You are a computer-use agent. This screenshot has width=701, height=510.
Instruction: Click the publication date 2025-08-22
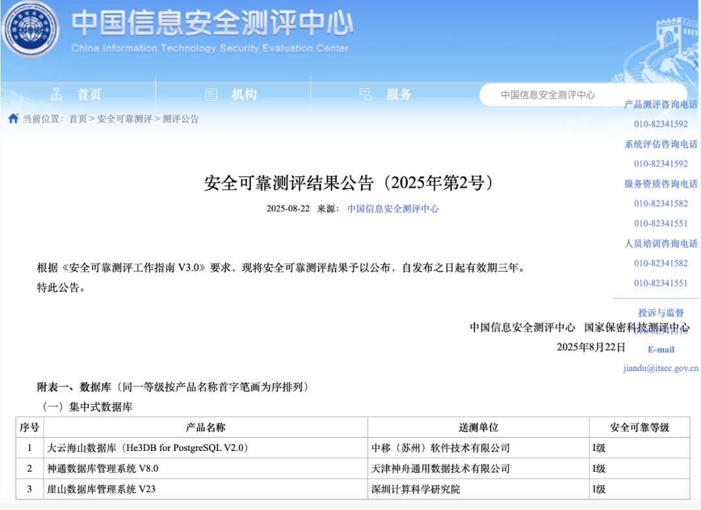tap(288, 209)
